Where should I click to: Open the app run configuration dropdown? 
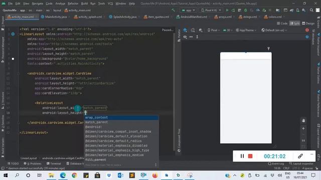[x=189, y=10]
